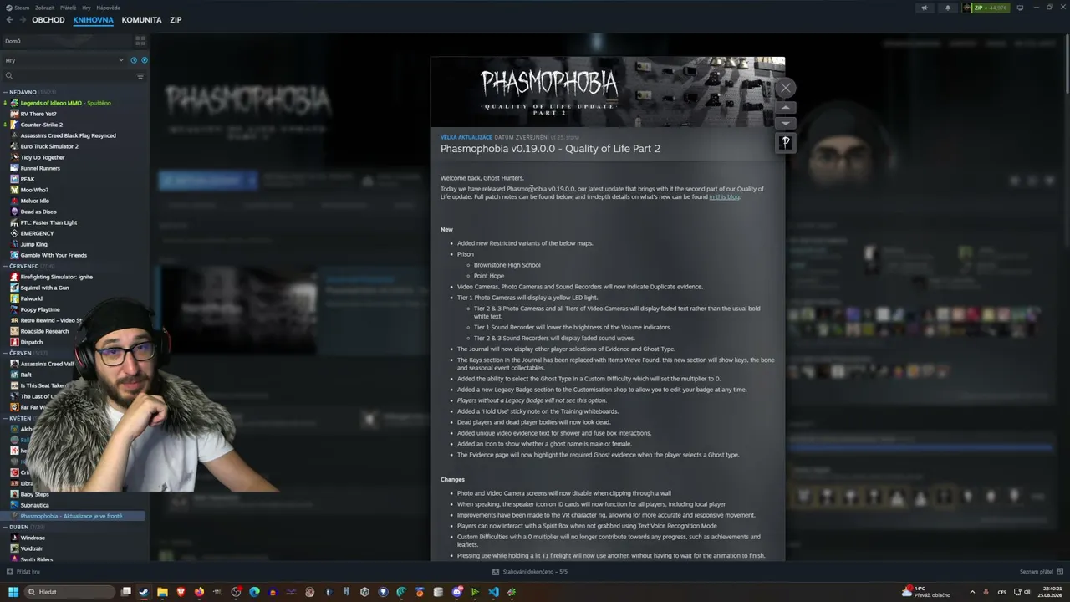1070x602 pixels.
Task: Open the Zobrazit menu
Action: pos(44,8)
